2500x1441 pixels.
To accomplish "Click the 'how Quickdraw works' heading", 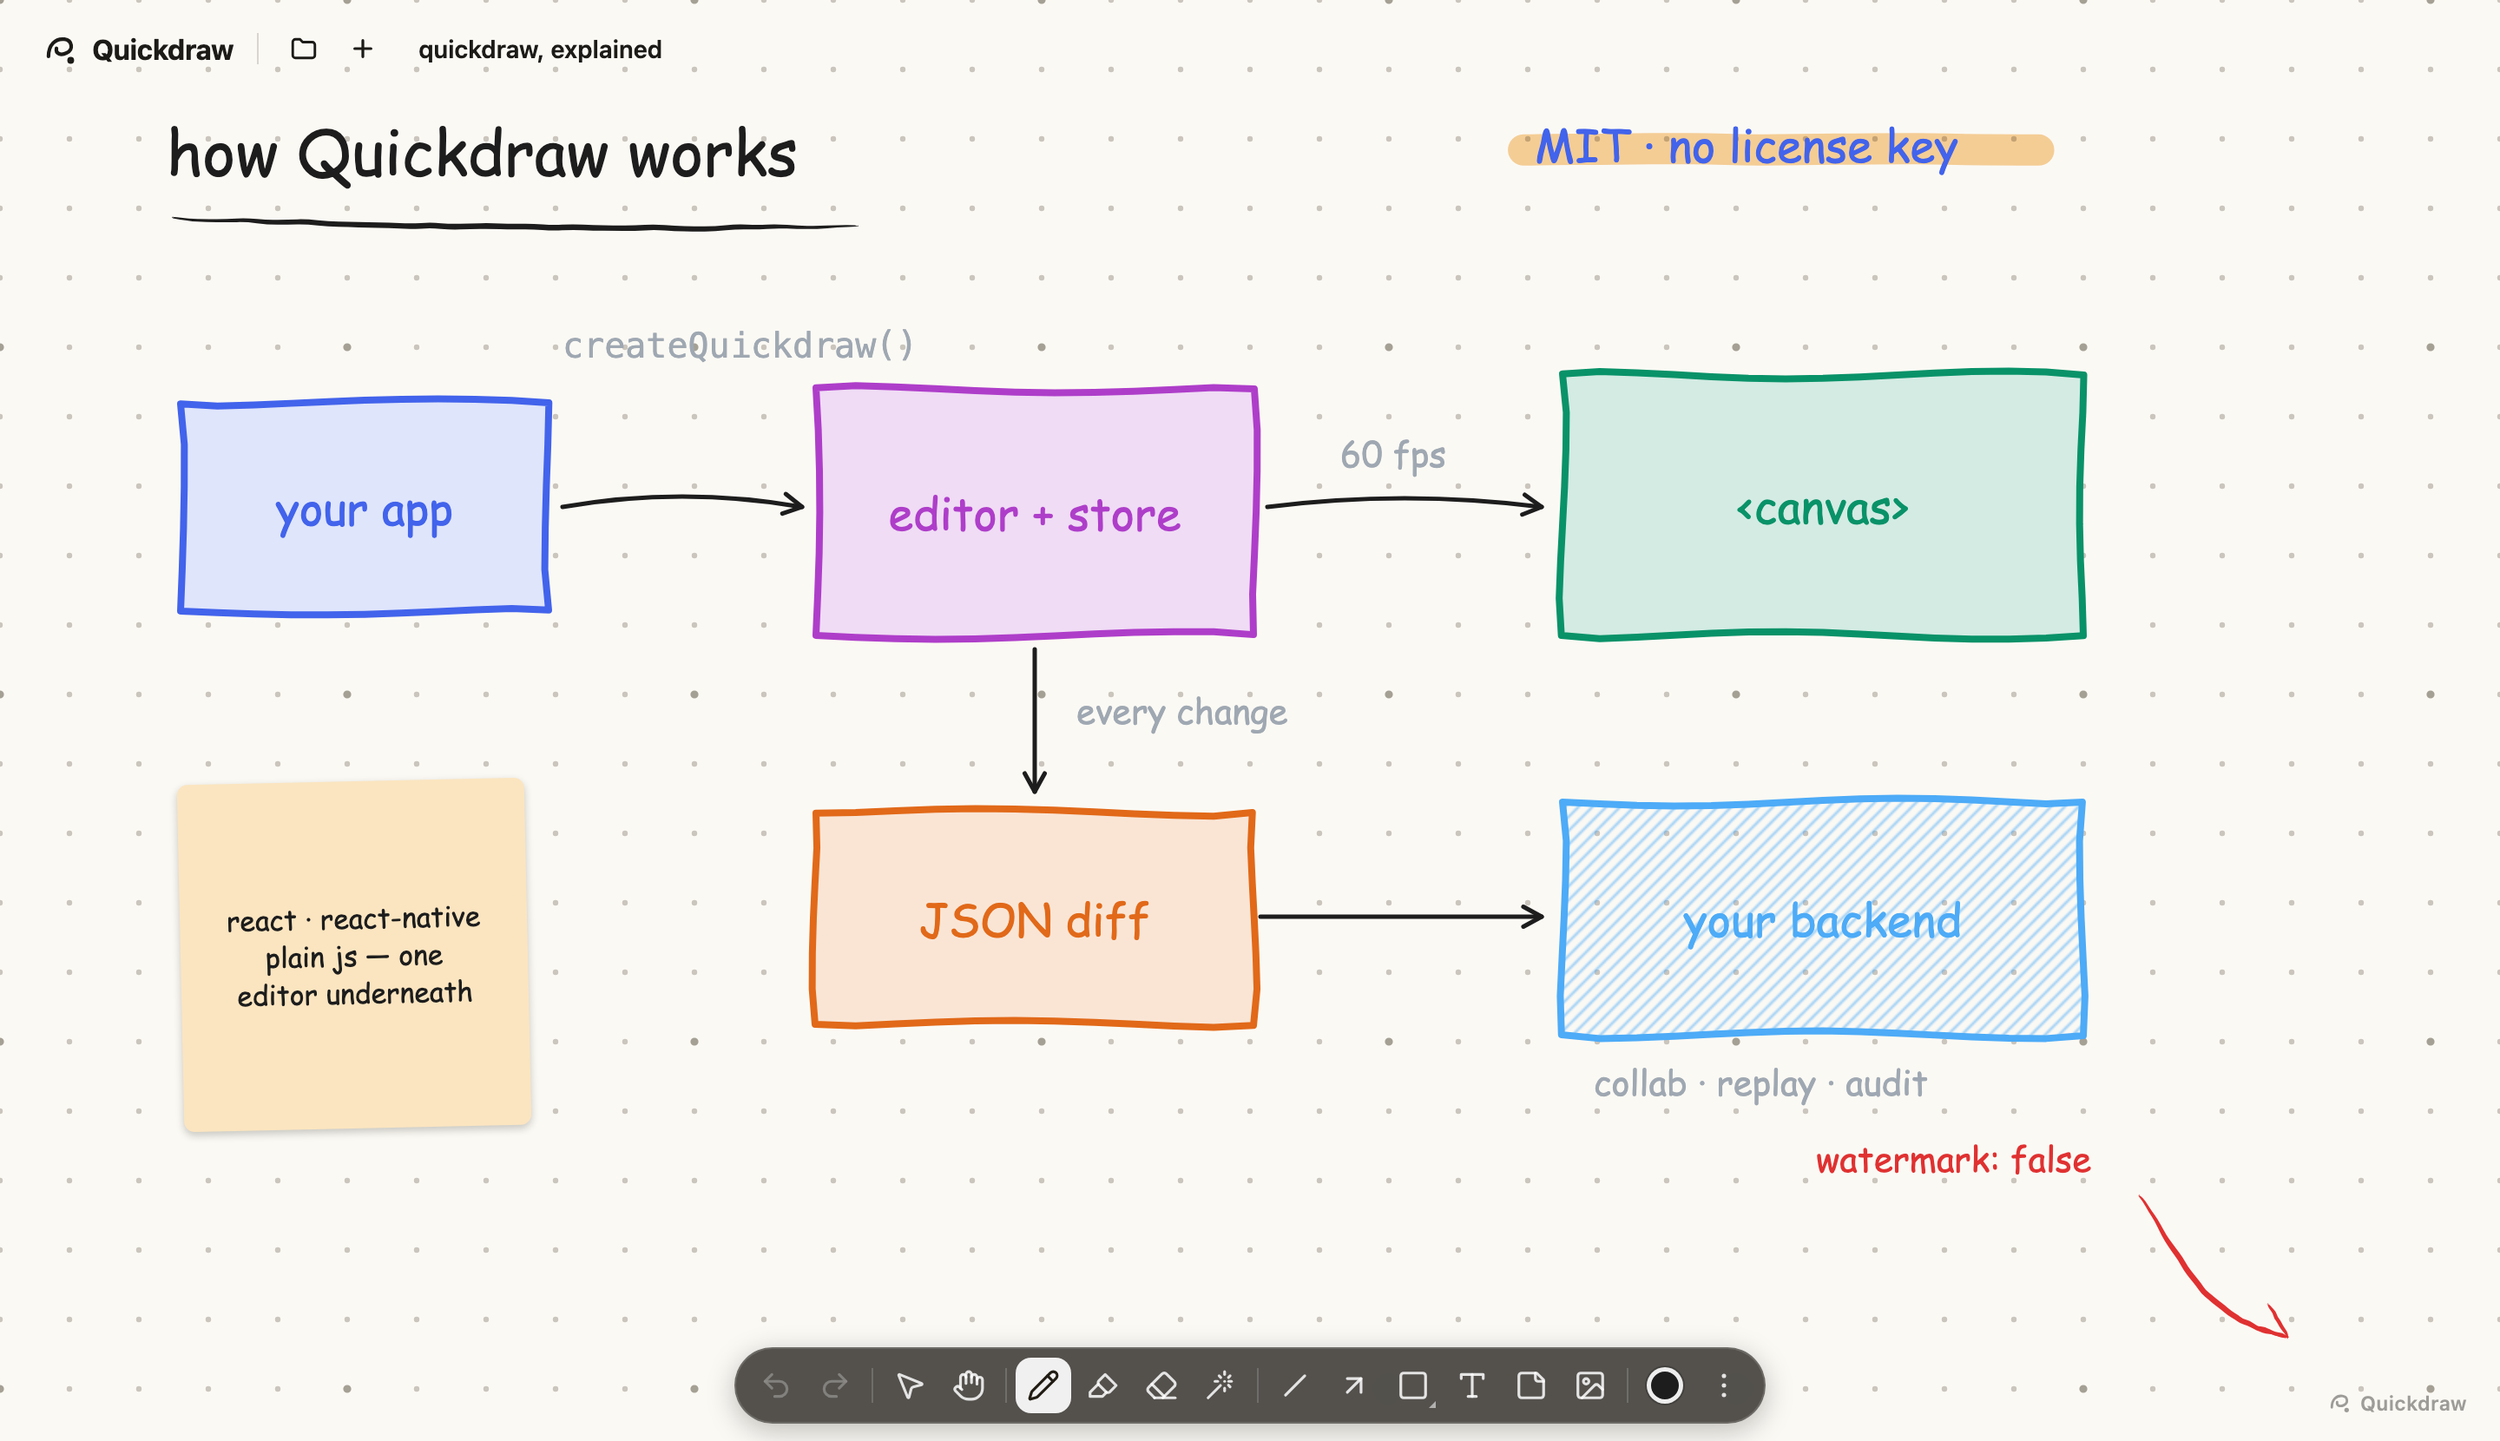I will [x=483, y=155].
